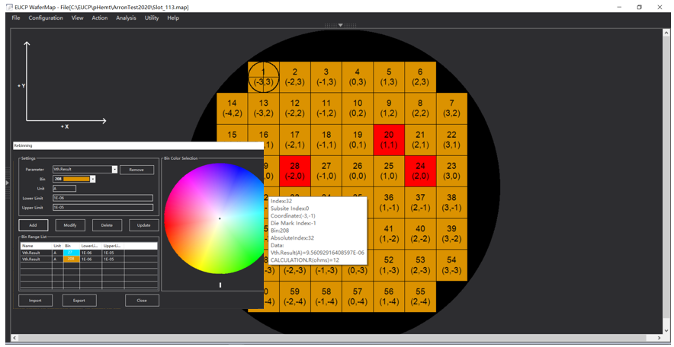Open the Bin 208 color dropdown

click(92, 180)
